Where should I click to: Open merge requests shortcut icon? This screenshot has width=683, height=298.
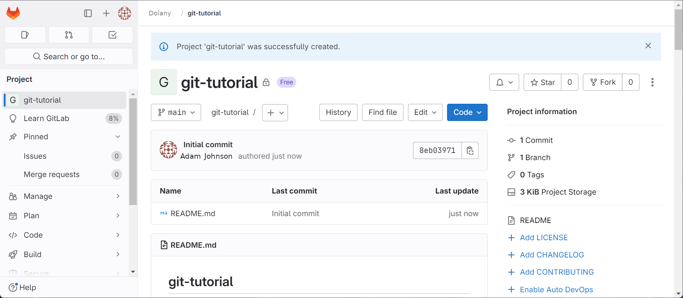point(69,35)
